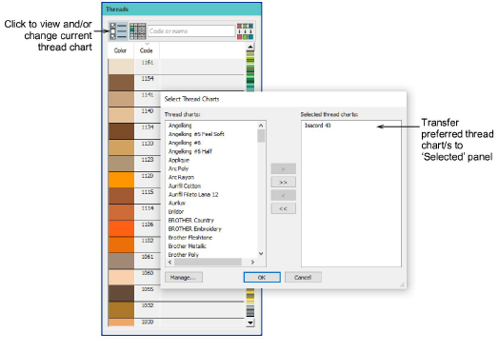Select Brother Poly thread chart

[x=184, y=254]
